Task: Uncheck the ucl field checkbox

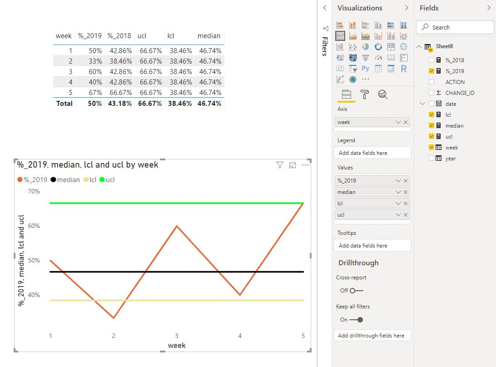Action: click(x=432, y=136)
